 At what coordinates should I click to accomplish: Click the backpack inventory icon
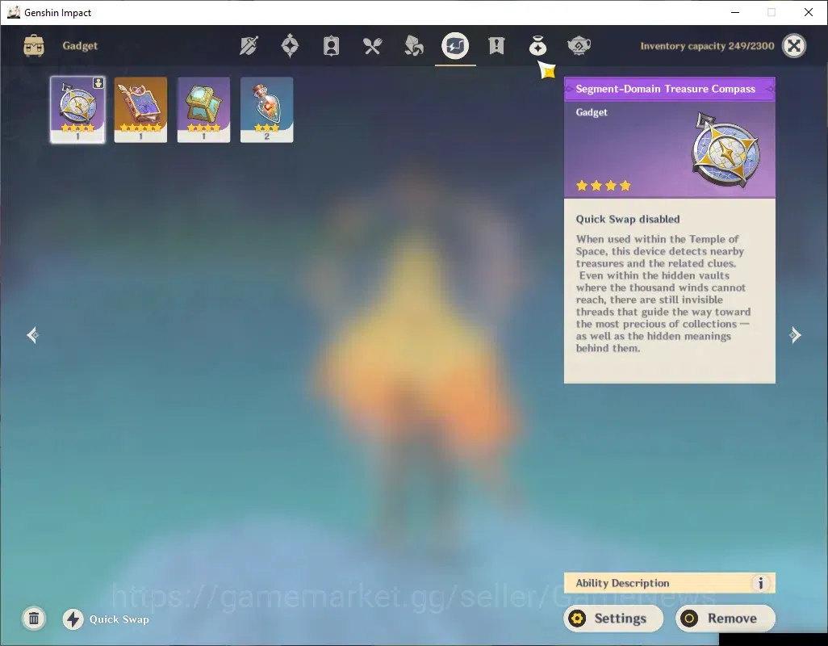[x=34, y=46]
